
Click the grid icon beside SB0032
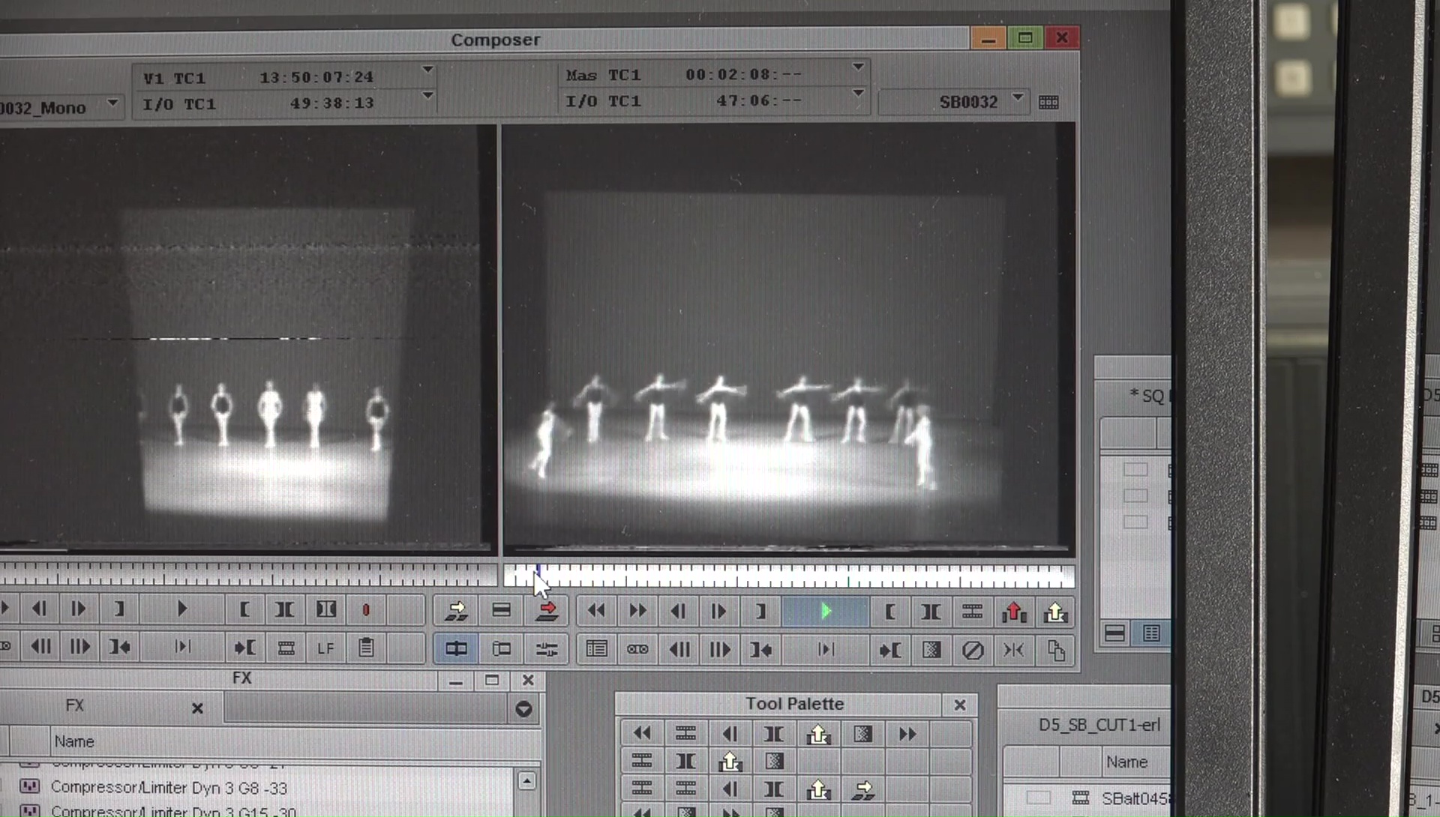[x=1048, y=102]
